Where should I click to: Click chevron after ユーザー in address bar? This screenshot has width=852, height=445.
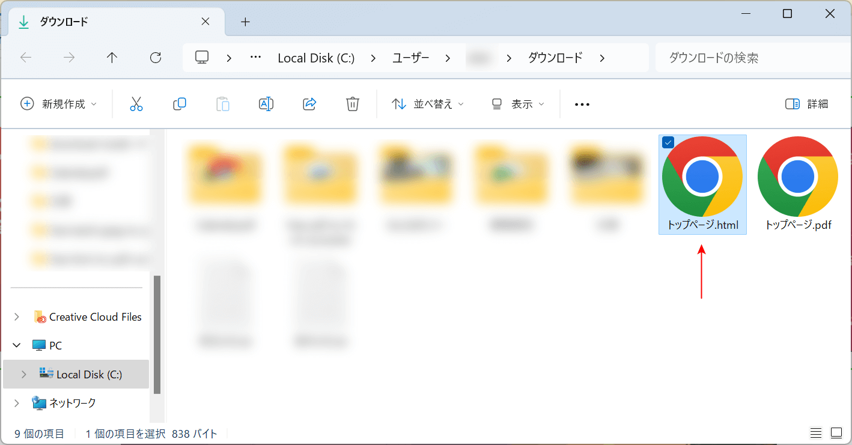(448, 58)
